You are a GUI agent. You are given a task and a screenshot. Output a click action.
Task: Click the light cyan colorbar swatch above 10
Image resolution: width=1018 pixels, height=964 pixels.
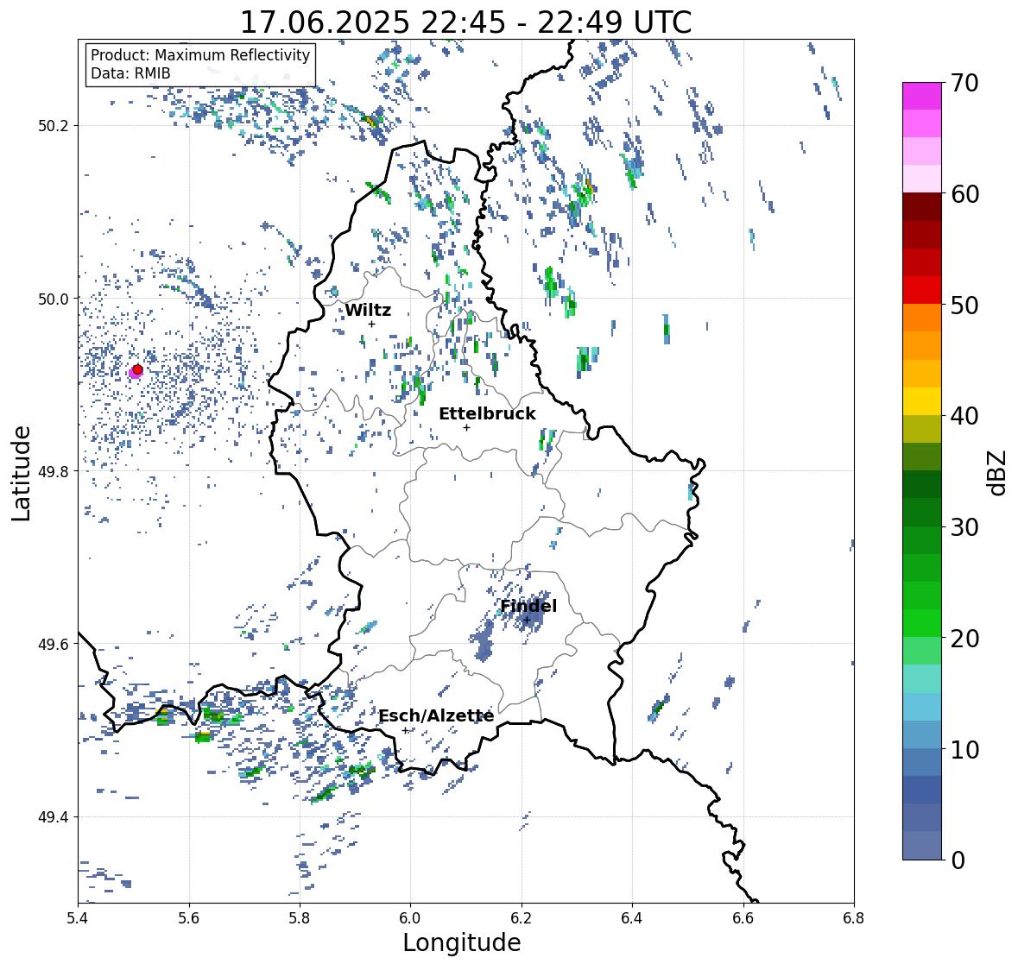(x=922, y=707)
